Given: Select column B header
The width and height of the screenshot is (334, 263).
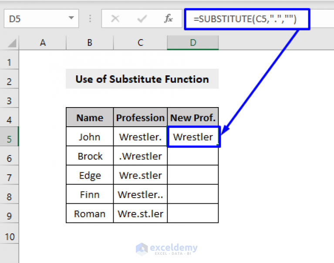Looking at the screenshot, I should tap(90, 43).
